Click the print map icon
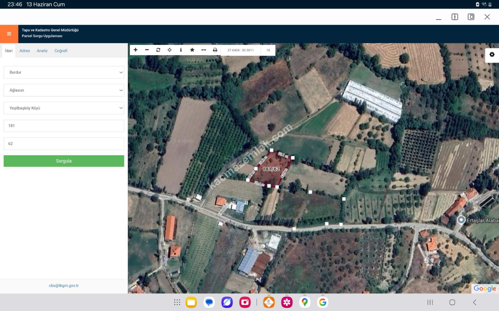This screenshot has height=311, width=499. tap(215, 50)
